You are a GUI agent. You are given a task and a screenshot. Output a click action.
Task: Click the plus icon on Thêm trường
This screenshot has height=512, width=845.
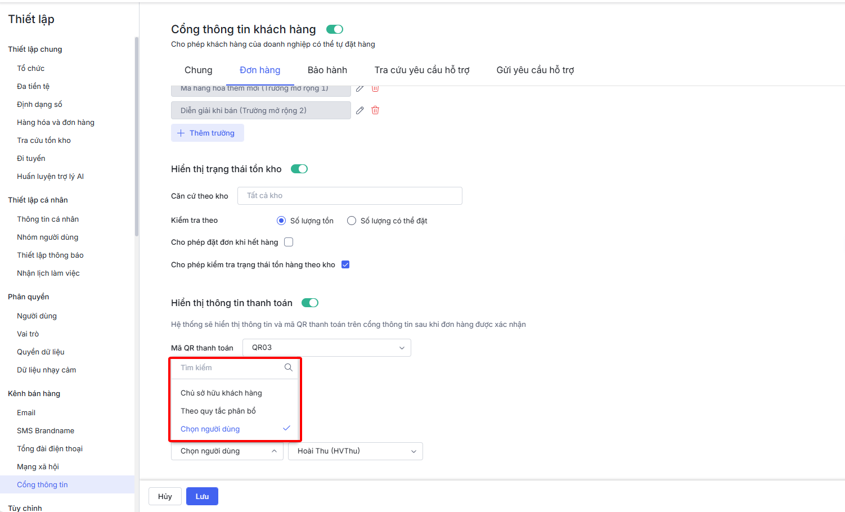pyautogui.click(x=181, y=133)
